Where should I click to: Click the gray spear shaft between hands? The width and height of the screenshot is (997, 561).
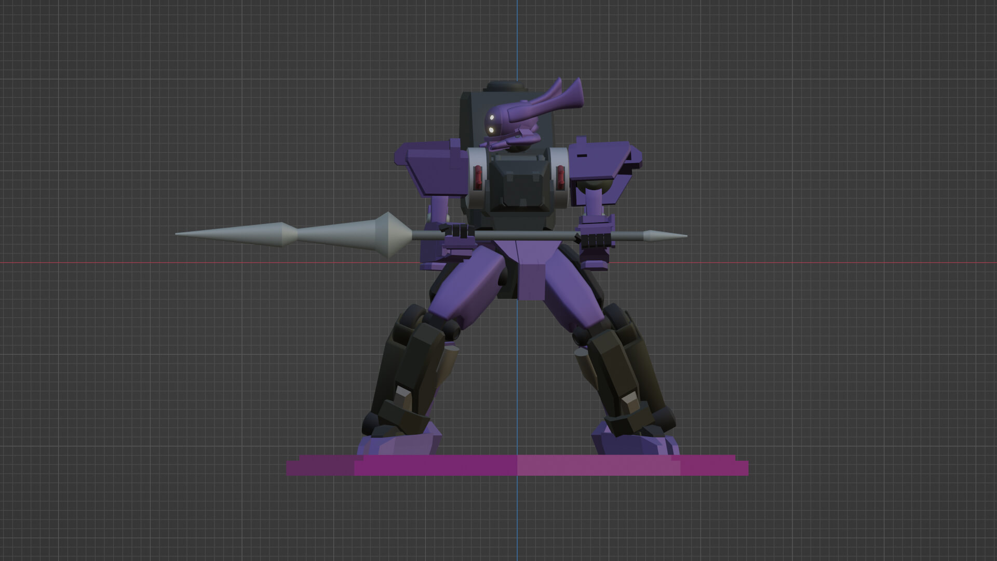[524, 236]
